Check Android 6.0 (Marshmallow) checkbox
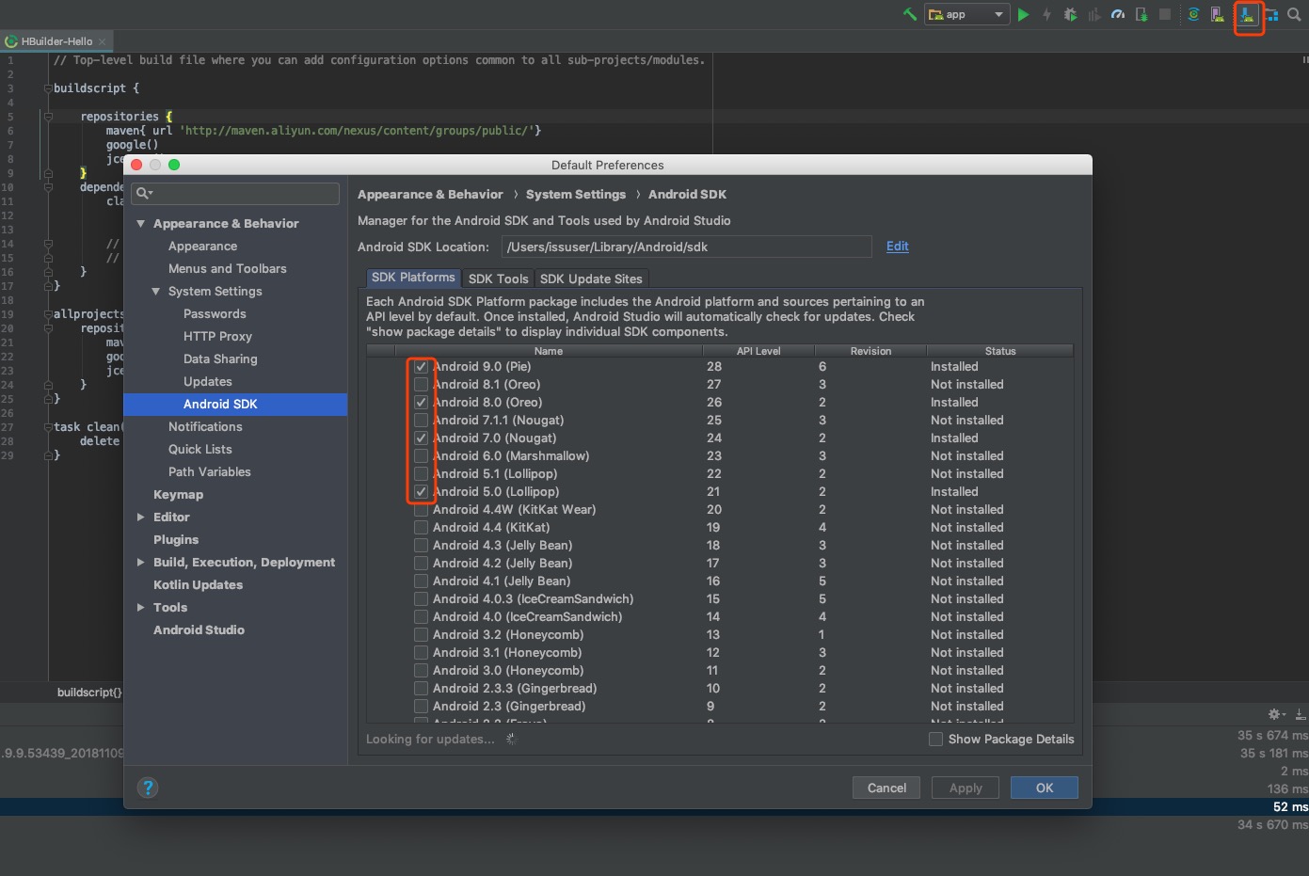Image resolution: width=1309 pixels, height=876 pixels. click(x=421, y=455)
